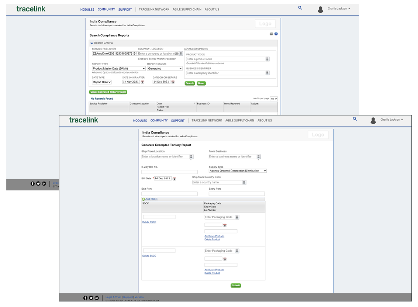Click Bill Date field showing 14 Dec 2021
This screenshot has width=418, height=307.
[x=163, y=179]
